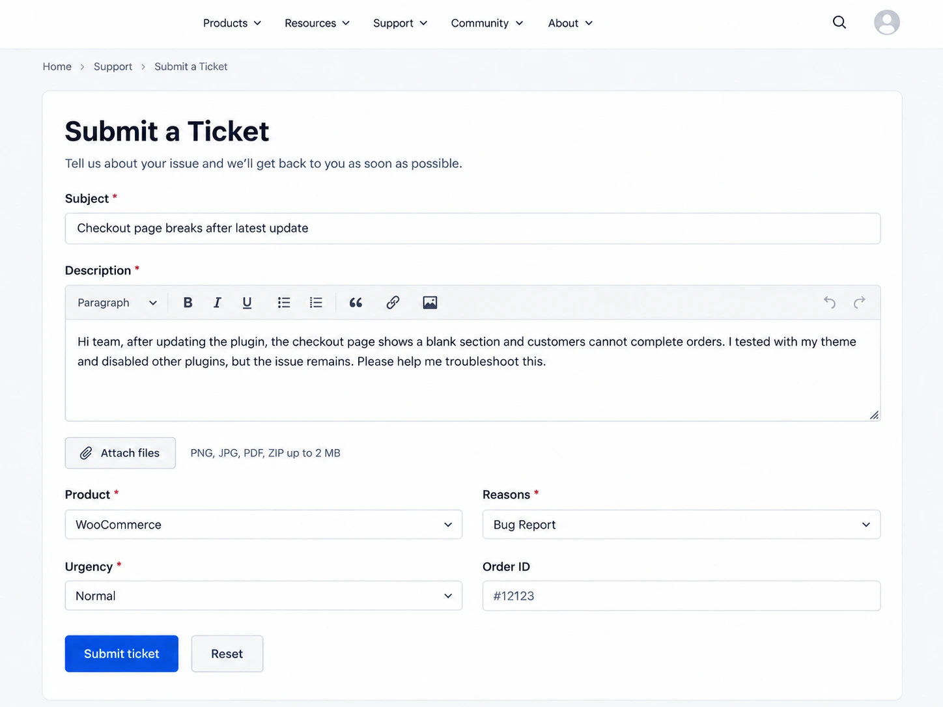Go to Home via breadcrumb
This screenshot has height=707, width=943.
57,66
